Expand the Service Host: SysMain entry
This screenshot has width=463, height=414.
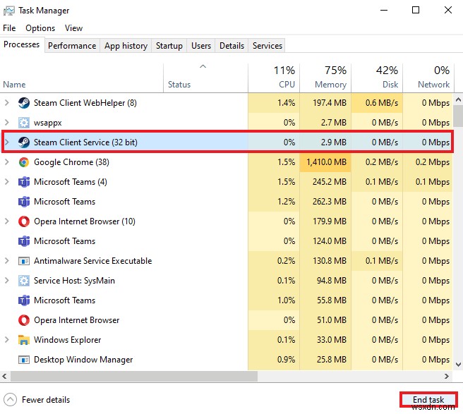tap(7, 281)
